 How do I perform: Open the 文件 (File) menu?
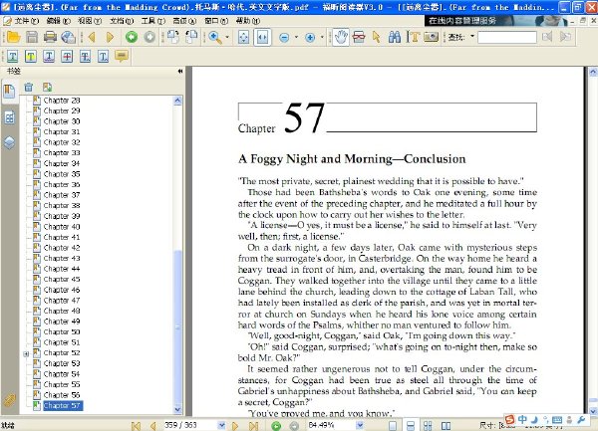(x=26, y=21)
